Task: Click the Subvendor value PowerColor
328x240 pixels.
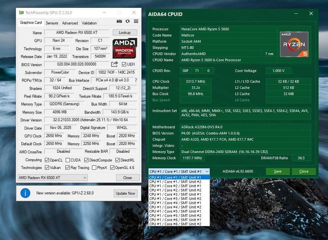Action: pos(60,72)
